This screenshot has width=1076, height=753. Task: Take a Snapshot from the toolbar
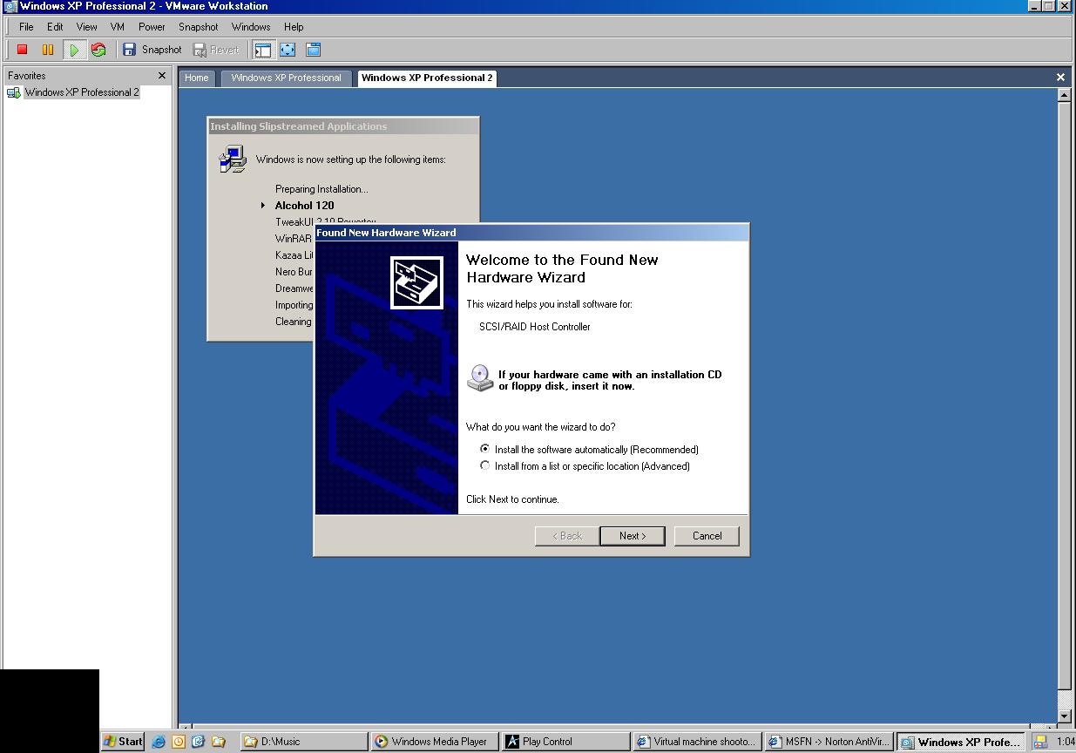(152, 50)
